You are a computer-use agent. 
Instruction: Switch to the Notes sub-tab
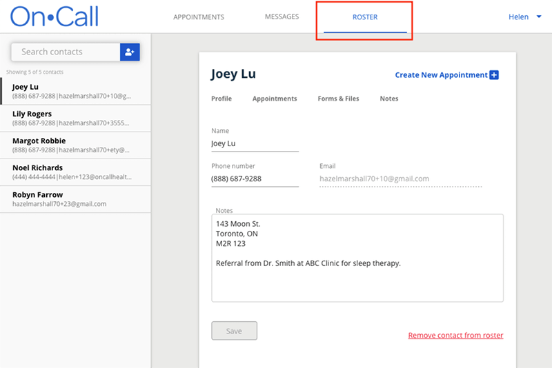[388, 99]
